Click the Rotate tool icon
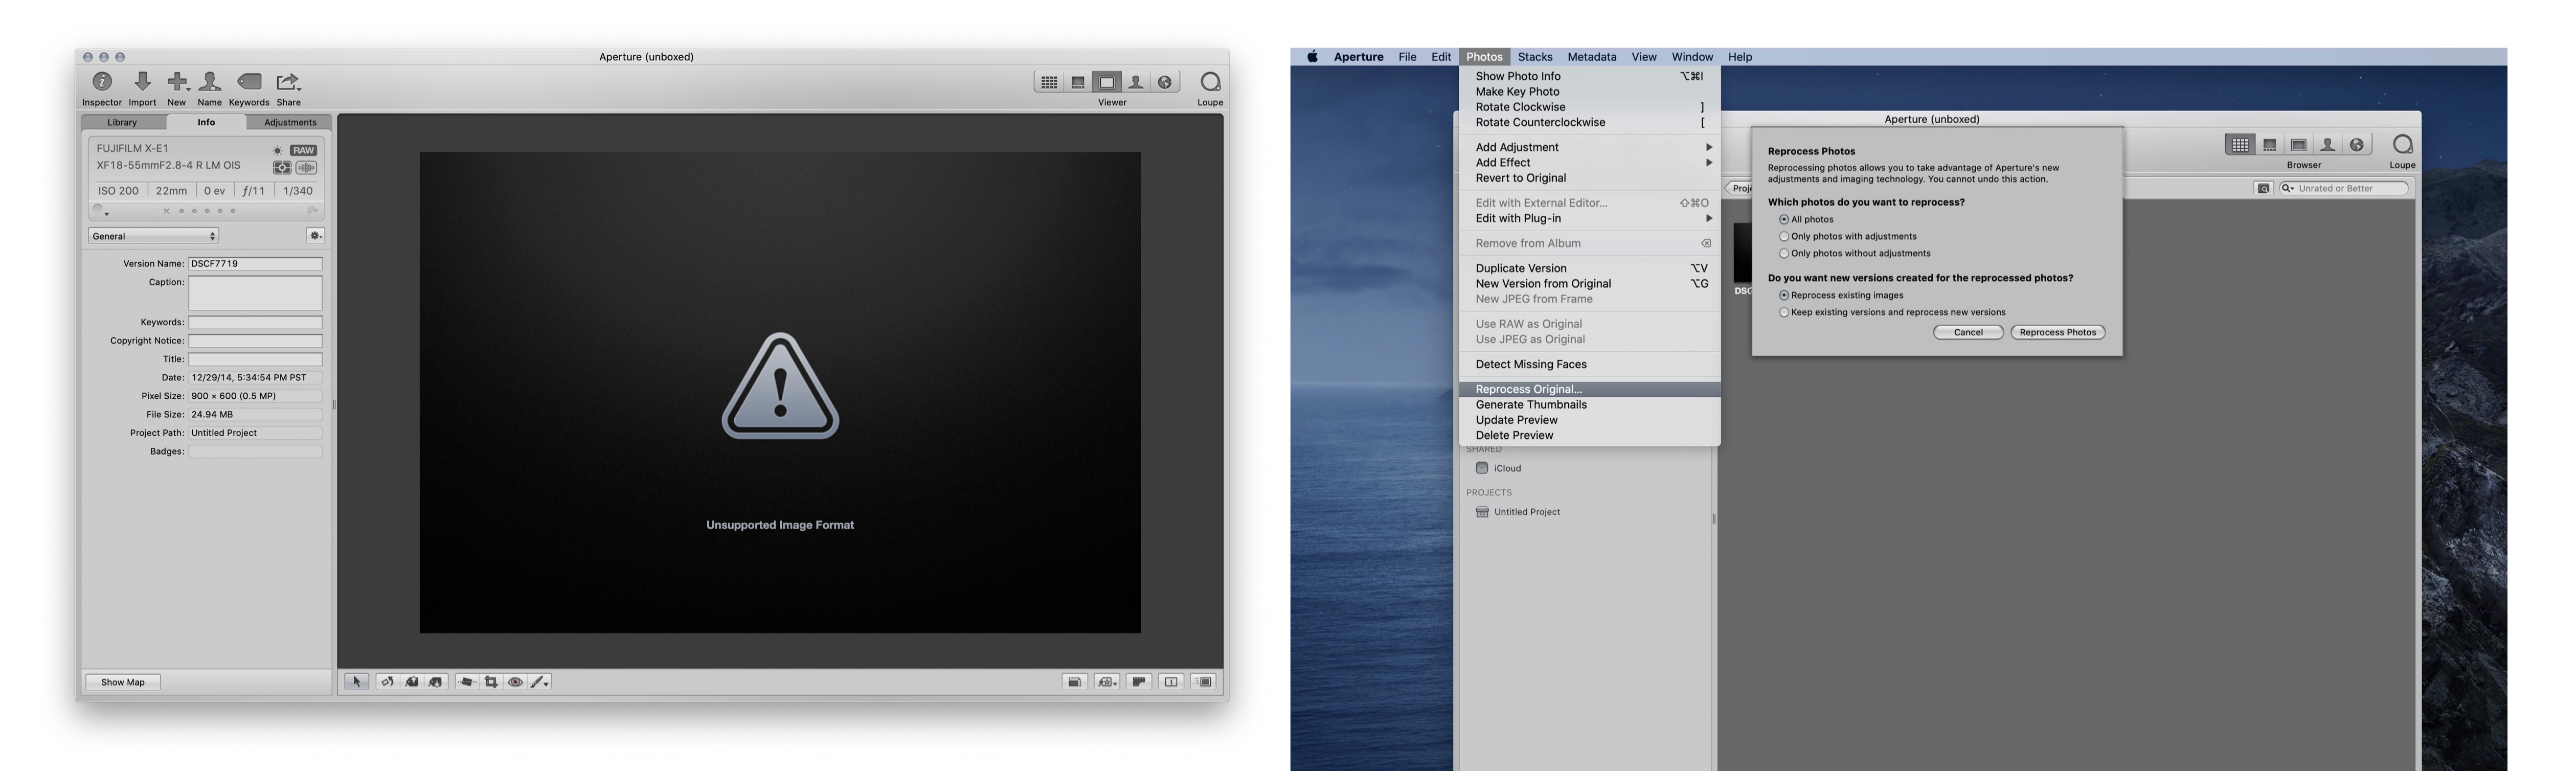Screen dimensions: 2576x771 pos(387,682)
